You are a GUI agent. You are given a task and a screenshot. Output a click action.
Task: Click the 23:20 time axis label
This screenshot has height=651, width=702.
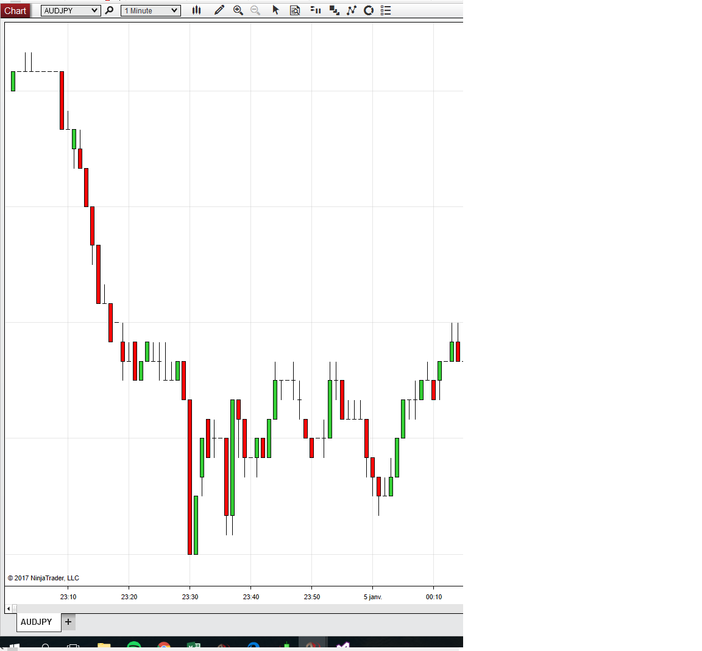pyautogui.click(x=129, y=597)
